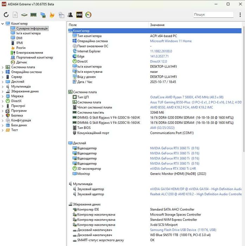
Task: Click the Refresh toolbar icon
Action: 6,15
